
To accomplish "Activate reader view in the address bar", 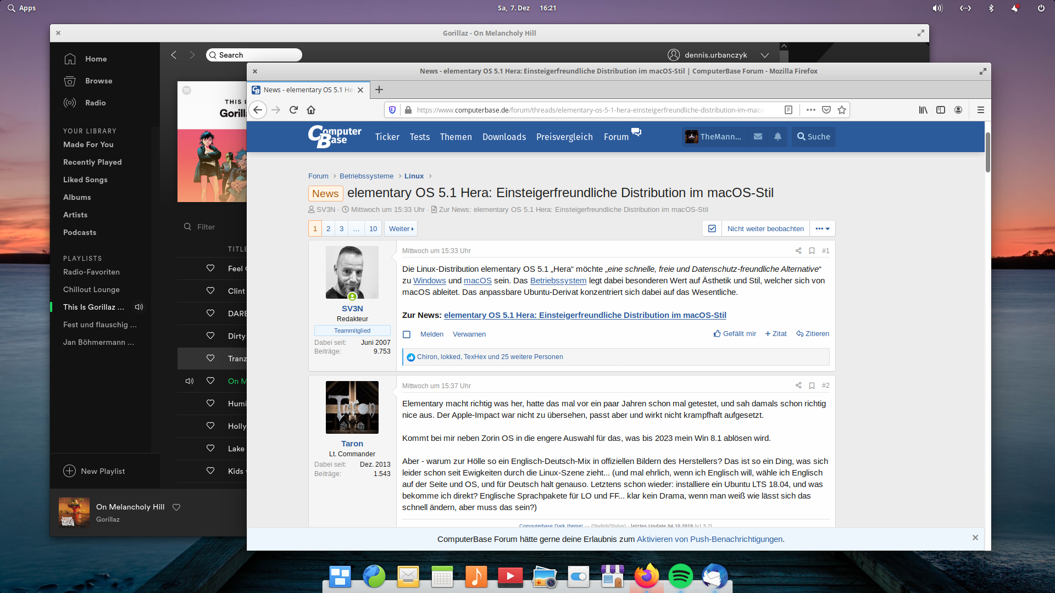I will tap(789, 110).
